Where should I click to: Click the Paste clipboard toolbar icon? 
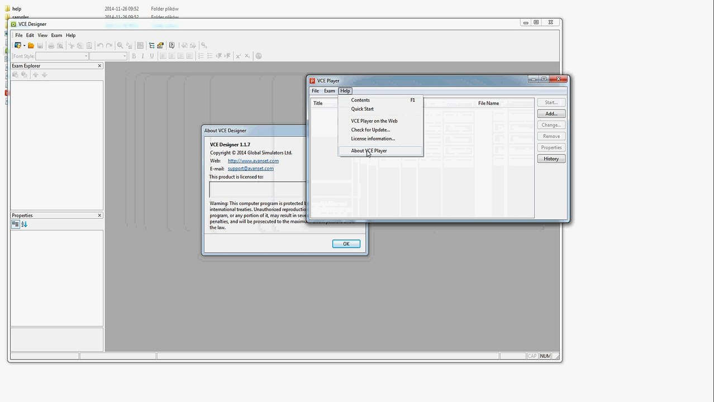[89, 46]
